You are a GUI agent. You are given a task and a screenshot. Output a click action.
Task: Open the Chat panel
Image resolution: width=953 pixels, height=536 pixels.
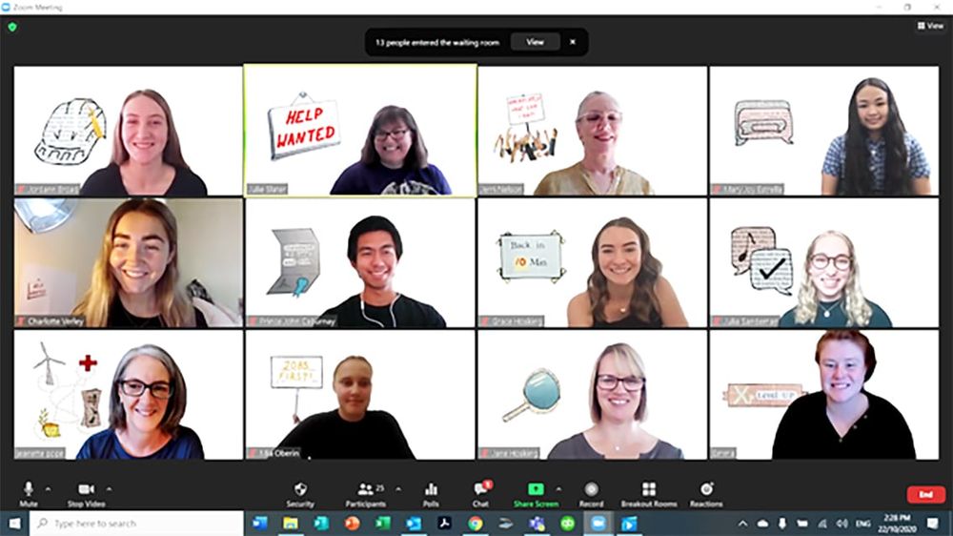click(x=480, y=494)
